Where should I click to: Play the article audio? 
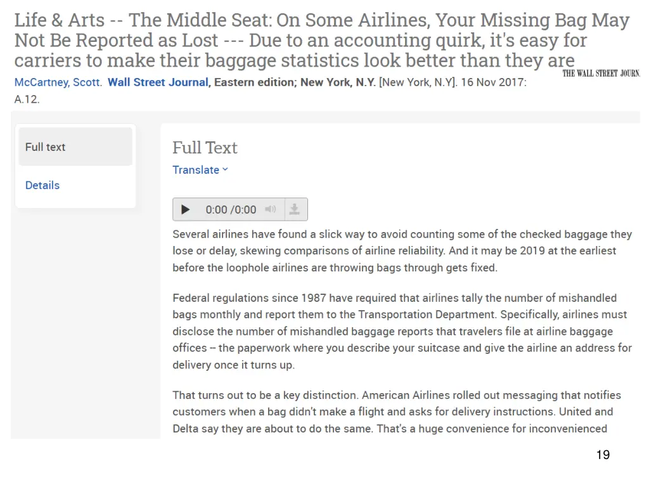click(x=186, y=209)
